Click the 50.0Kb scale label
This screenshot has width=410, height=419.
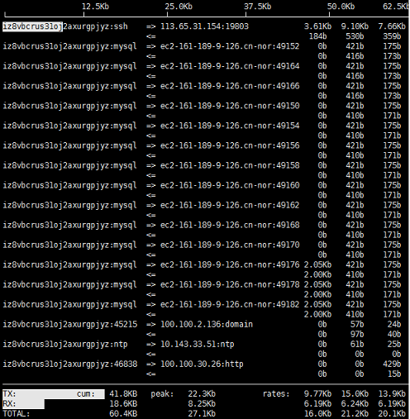click(341, 7)
